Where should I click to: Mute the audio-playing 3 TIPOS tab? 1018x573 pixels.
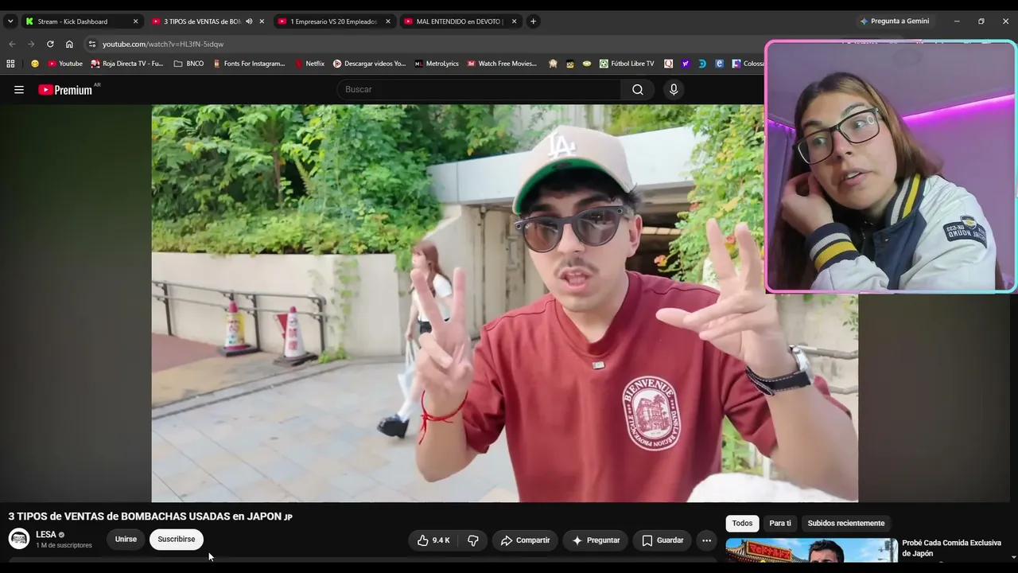[249, 21]
